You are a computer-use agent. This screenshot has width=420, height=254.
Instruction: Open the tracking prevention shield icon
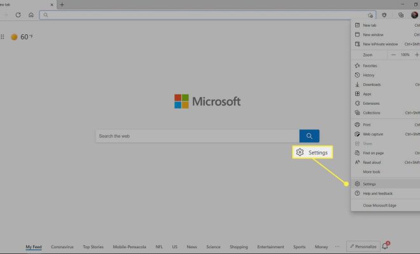(x=384, y=15)
